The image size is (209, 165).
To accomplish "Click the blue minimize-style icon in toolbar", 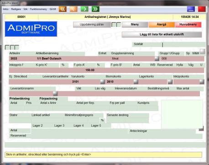I will tap(191, 9).
